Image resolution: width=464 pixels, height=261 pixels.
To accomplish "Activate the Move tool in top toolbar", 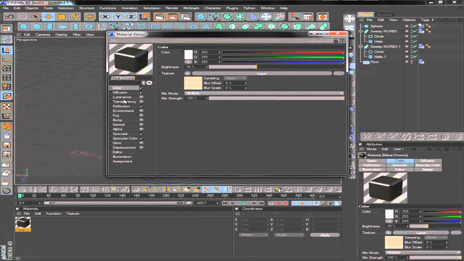I will (48, 17).
